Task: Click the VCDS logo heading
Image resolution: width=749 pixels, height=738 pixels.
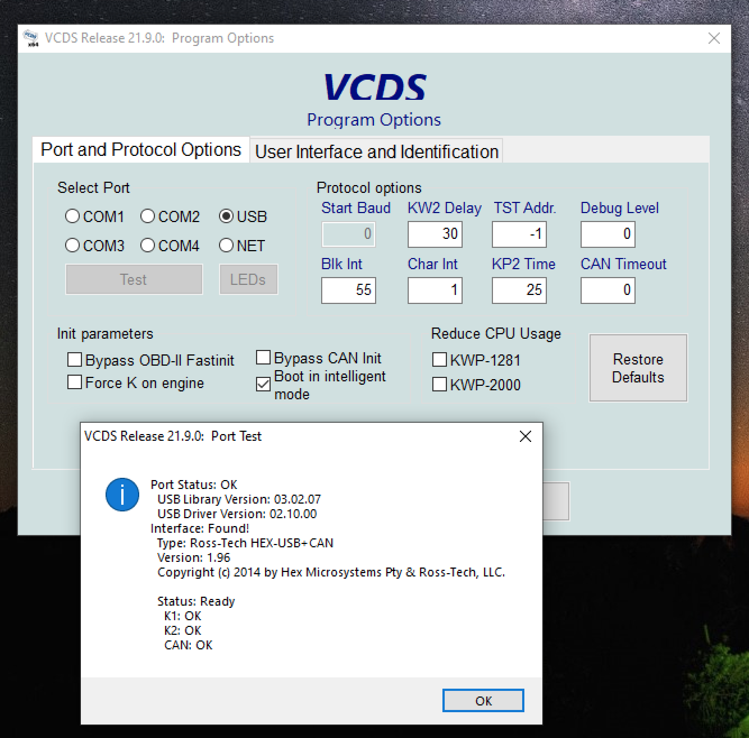Action: (x=374, y=87)
